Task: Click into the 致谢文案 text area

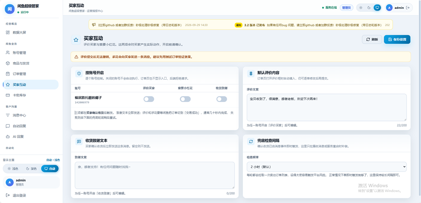Action: point(155,175)
